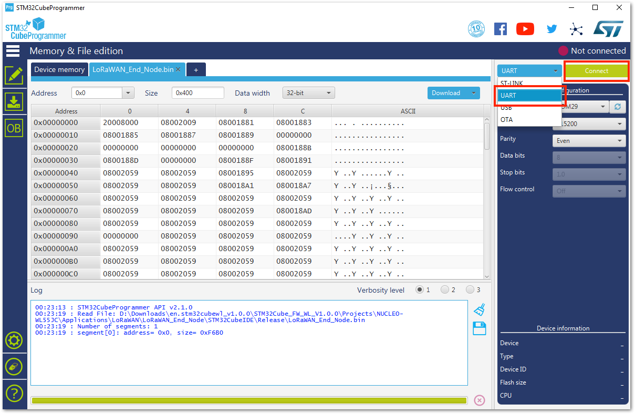Click the Address input field 0x0
635x414 pixels.
point(97,93)
